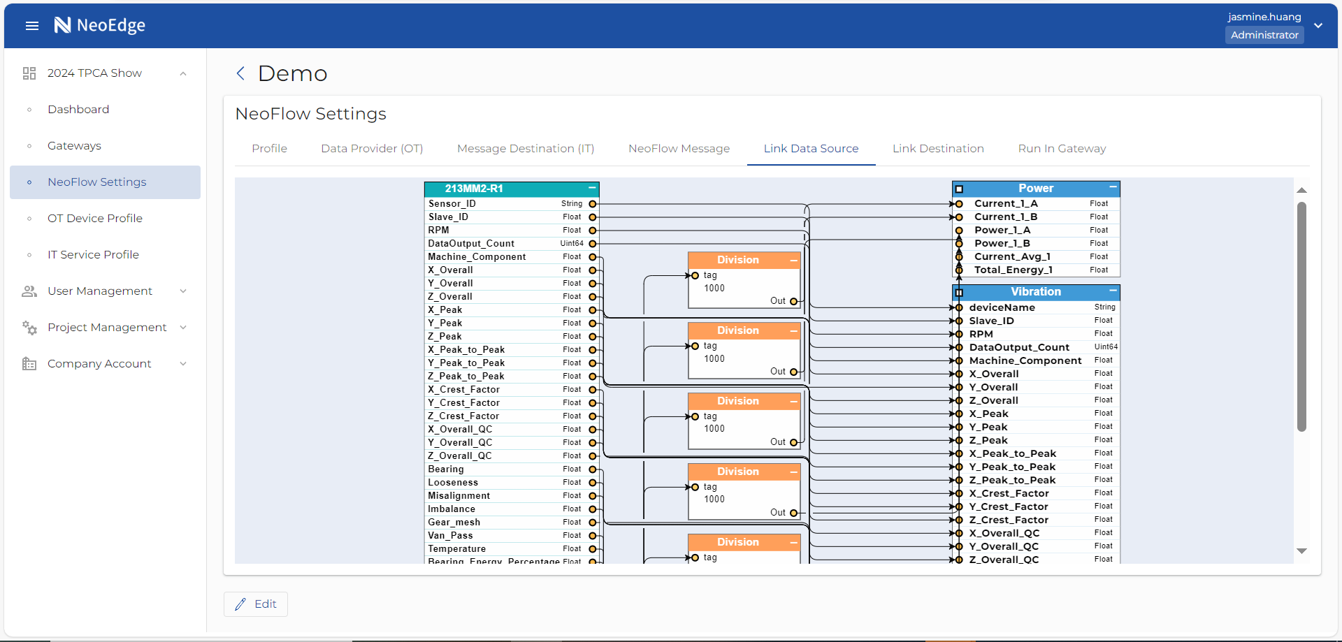
Task: Click the Power_1_B row in Power node
Action: tap(1036, 244)
